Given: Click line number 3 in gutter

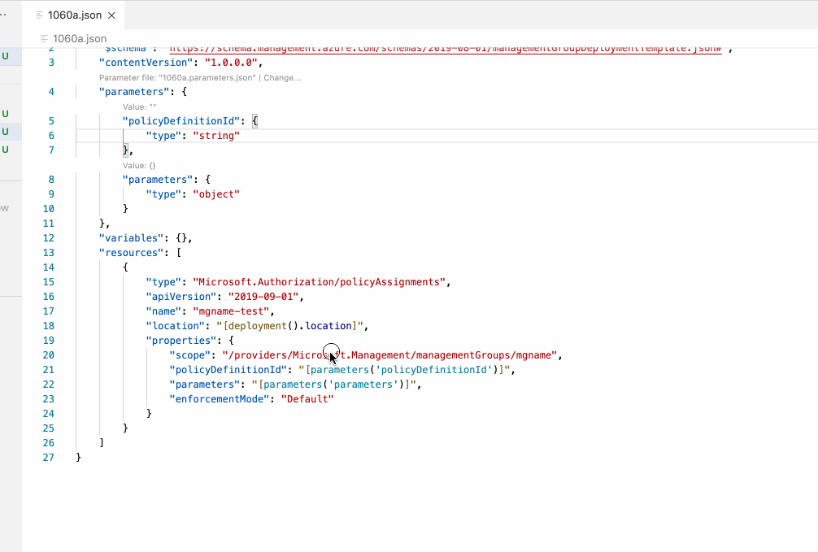Looking at the screenshot, I should (51, 63).
